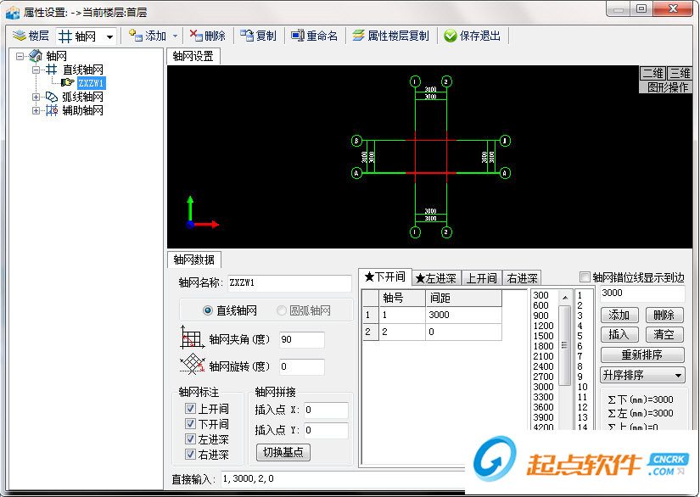Collapse the 轴网 root tree node
The height and width of the screenshot is (497, 700).
(x=20, y=56)
